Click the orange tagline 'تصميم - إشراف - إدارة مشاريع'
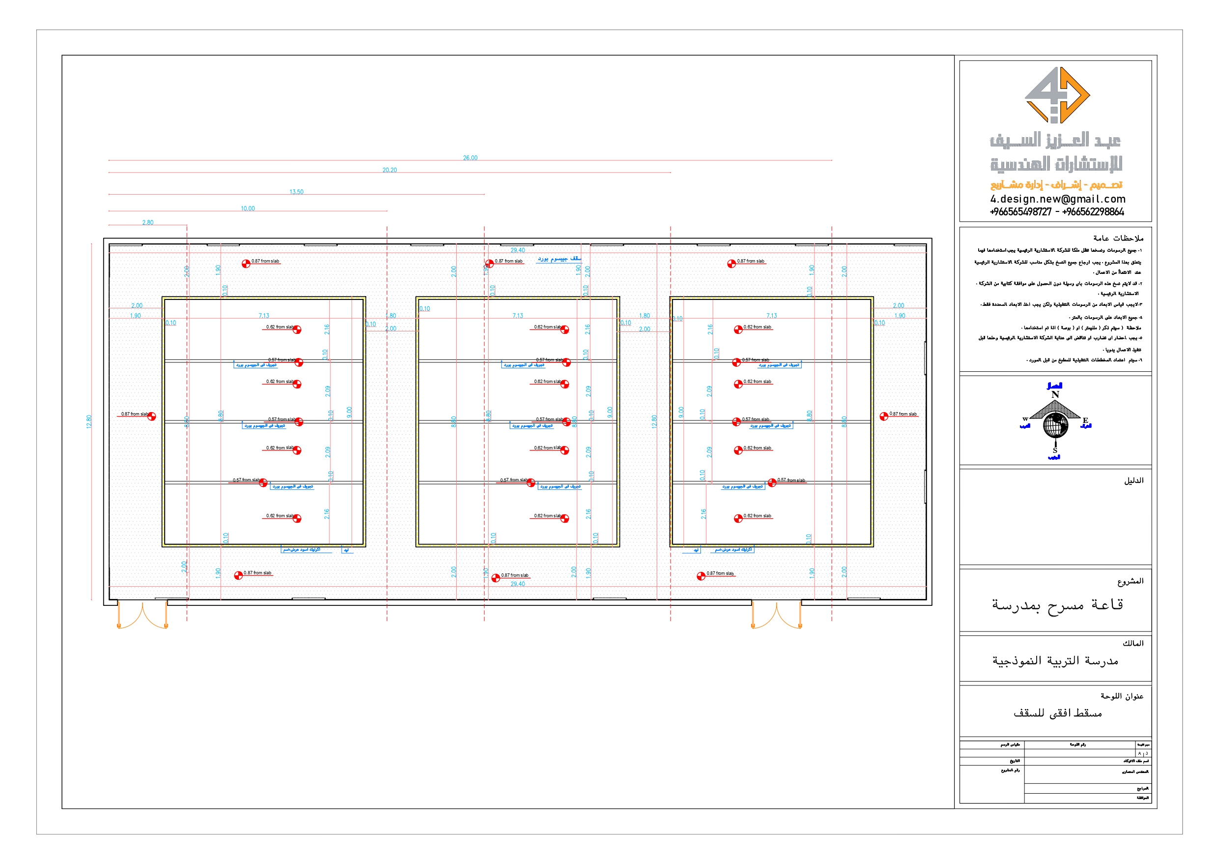Image resolution: width=1220 pixels, height=863 pixels. (x=1056, y=184)
